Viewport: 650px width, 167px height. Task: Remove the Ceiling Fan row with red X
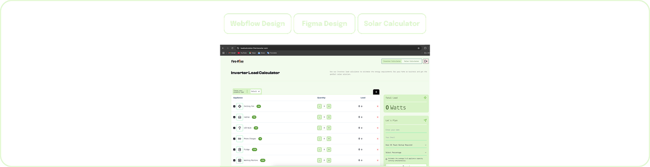coord(377,106)
